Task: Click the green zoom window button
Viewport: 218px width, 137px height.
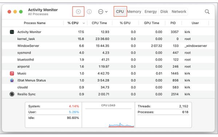Action: (21, 12)
